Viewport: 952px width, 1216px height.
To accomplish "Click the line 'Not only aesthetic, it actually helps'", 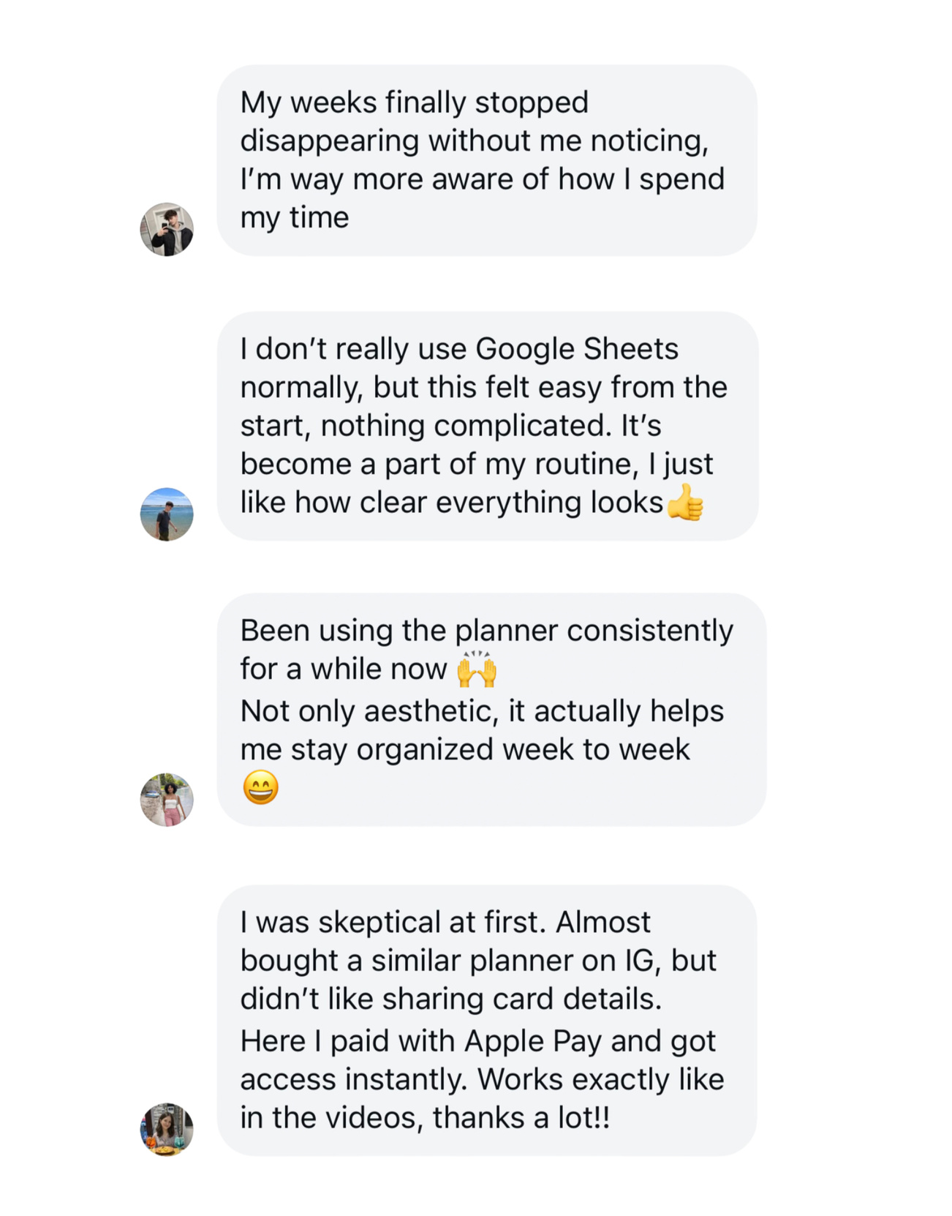I will 482,711.
